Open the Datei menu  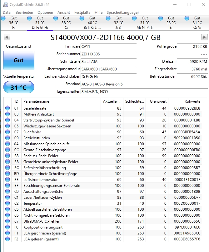pos(7,13)
